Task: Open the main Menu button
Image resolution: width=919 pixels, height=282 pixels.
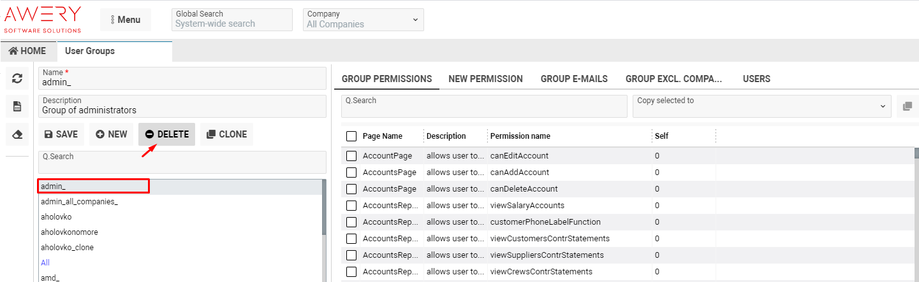Action: pos(126,20)
